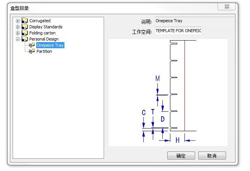
Task: Click the Display Standards folder icon
Action: [x=25, y=27]
